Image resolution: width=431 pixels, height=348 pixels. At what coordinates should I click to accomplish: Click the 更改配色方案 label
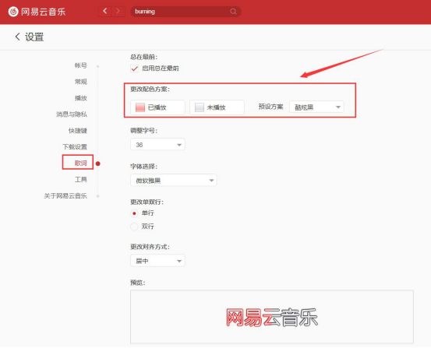[x=150, y=90]
